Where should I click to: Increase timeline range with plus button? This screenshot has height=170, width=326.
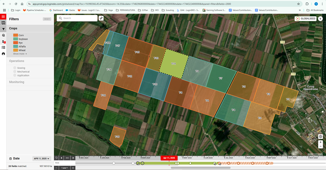pos(73,168)
